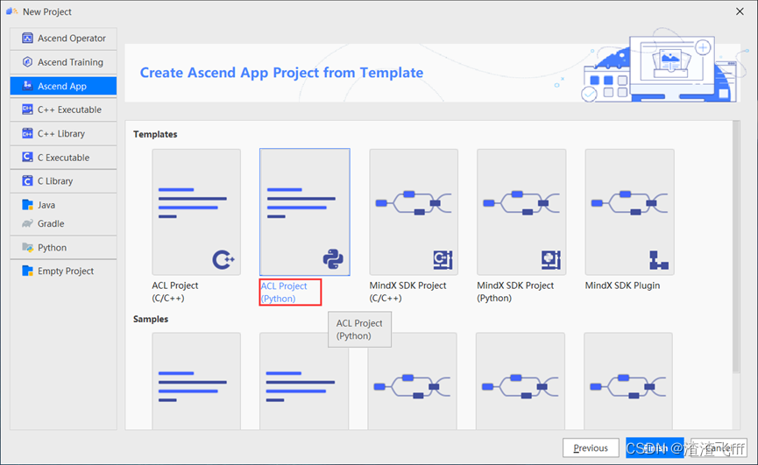758x465 pixels.
Task: Click the C++ Executable sidebar icon
Action: point(27,109)
